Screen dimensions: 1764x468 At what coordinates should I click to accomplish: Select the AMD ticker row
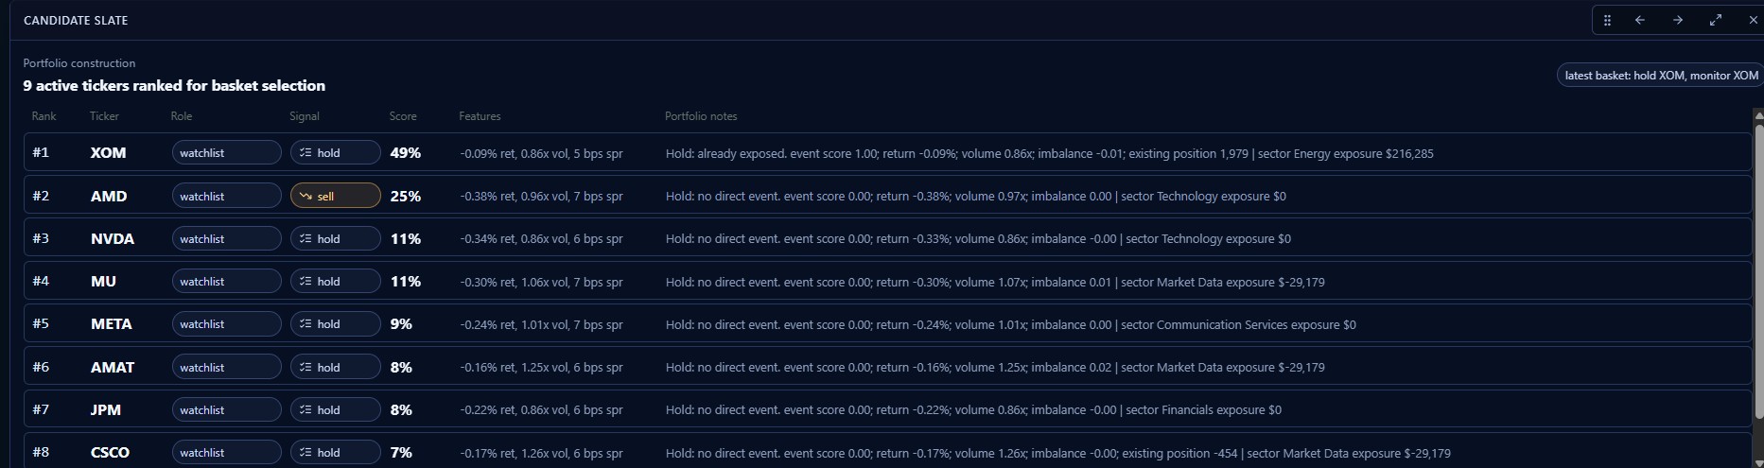click(887, 196)
